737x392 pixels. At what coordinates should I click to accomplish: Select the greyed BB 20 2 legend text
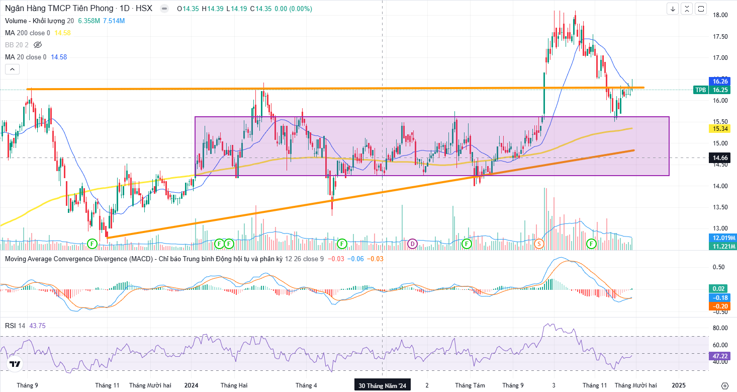tap(17, 45)
